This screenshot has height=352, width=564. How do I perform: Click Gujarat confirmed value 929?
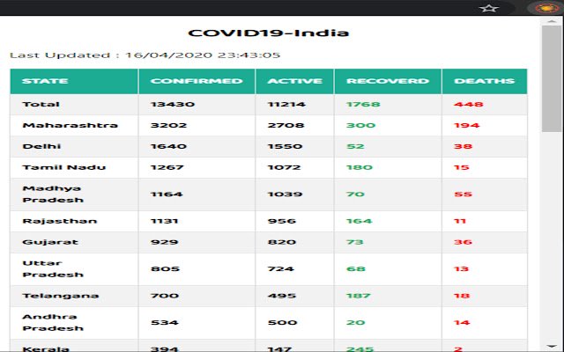tap(165, 242)
